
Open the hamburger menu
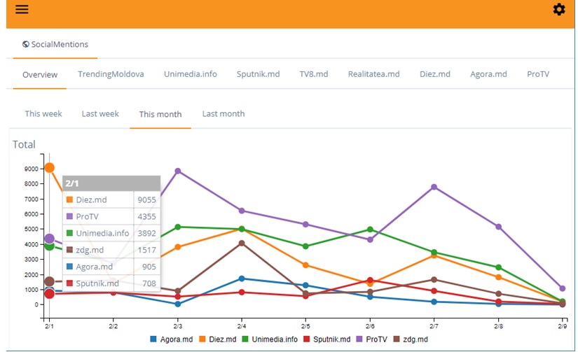coord(22,9)
